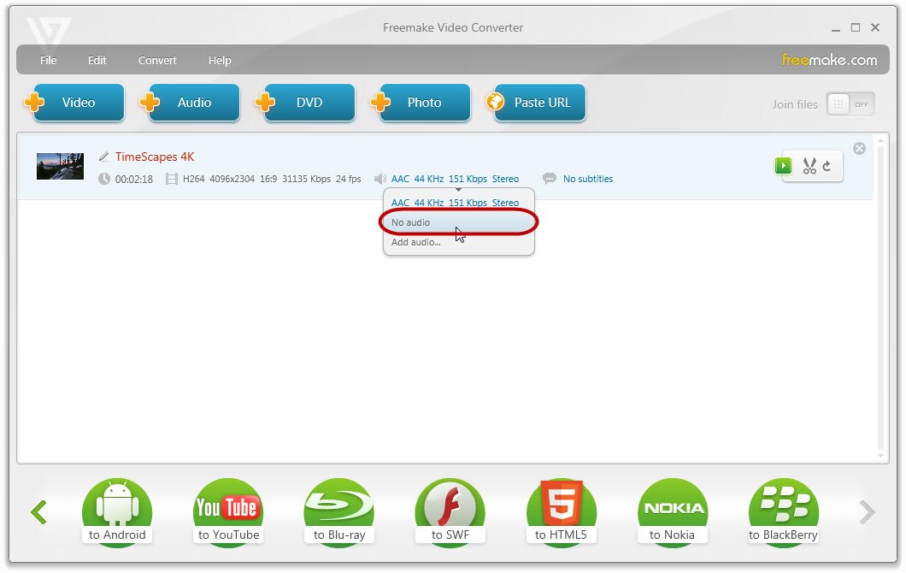Click the to BlackBerry output icon
Viewport: 906px width, 573px height.
click(x=783, y=512)
